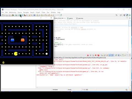The width and height of the screenshot is (132, 99).
Task: Open the Window menu
Action: [53, 12]
